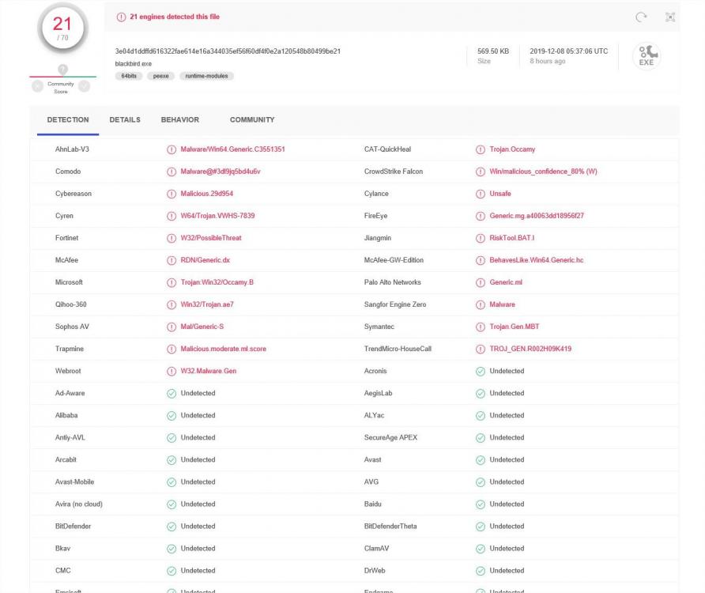705x593 pixels.
Task: Click the alert icon beside TROJ_GEN.R002H09K419
Action: pyautogui.click(x=481, y=349)
